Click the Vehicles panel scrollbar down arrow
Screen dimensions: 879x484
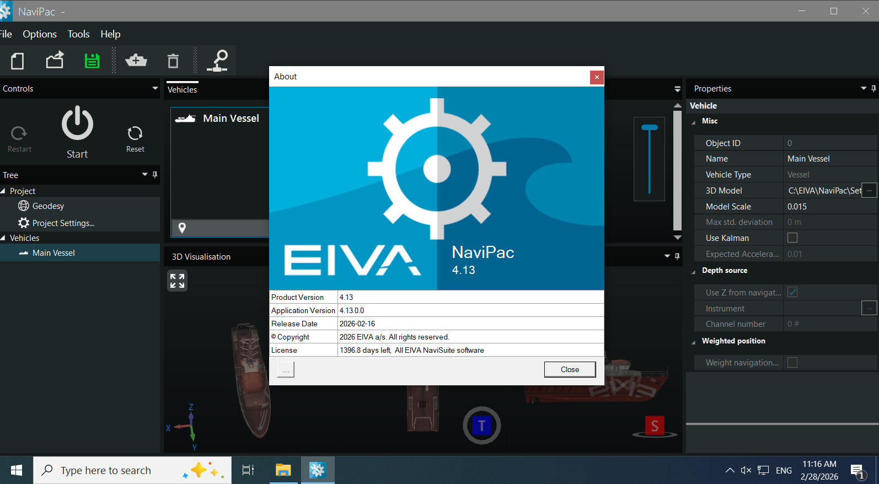point(678,238)
